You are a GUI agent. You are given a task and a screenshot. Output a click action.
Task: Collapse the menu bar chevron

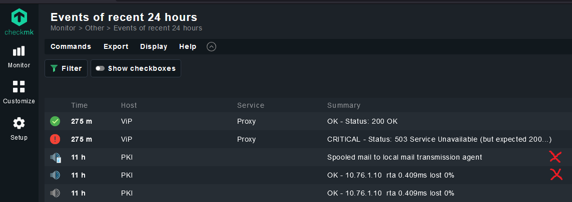point(211,47)
